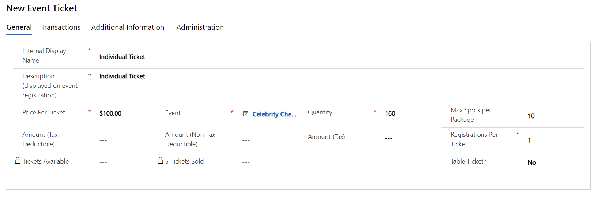The height and width of the screenshot is (199, 599).
Task: Open the Celebrity Che... event link
Action: [274, 114]
